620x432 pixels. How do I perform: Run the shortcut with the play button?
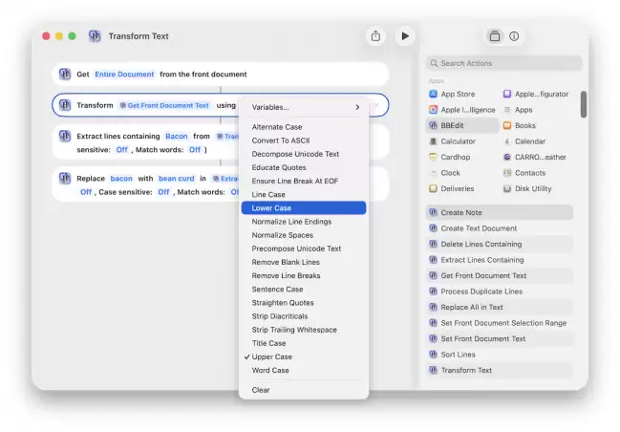(x=405, y=36)
